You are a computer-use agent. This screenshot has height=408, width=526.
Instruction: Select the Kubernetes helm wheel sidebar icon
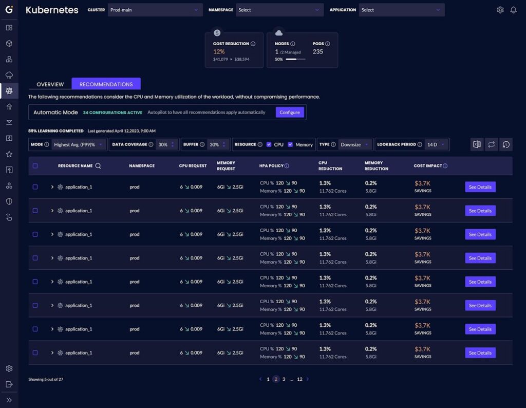click(x=9, y=90)
